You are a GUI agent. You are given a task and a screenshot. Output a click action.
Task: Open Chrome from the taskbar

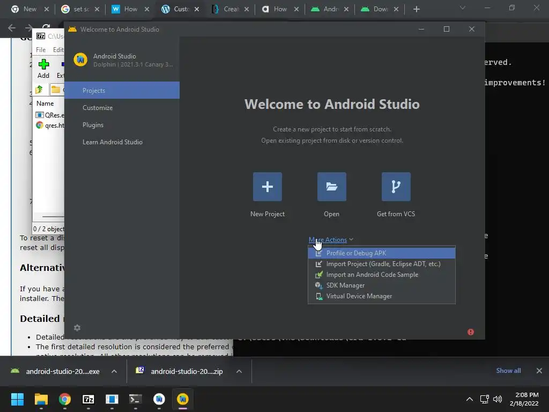tap(65, 399)
